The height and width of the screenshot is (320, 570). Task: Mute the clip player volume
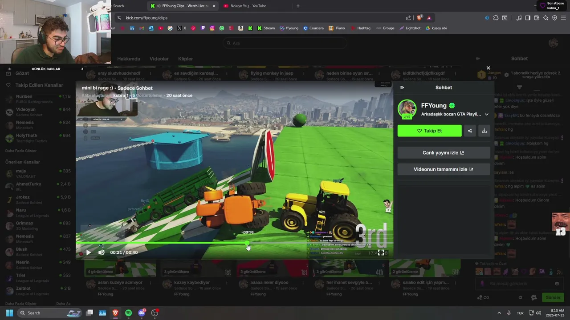[101, 252]
